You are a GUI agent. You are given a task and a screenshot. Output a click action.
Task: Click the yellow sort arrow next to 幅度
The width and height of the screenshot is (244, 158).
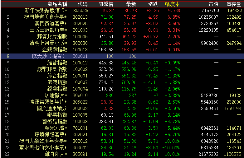click(177, 4)
